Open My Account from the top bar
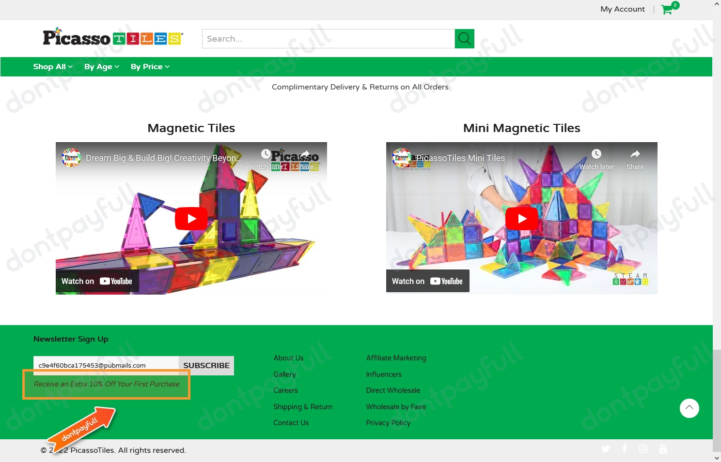The image size is (721, 462). (623, 9)
